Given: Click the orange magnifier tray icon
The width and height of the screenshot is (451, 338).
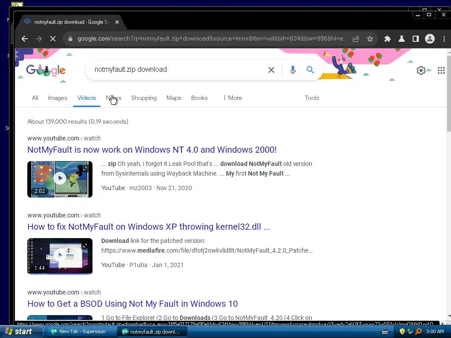Looking at the screenshot, I should pos(418,332).
